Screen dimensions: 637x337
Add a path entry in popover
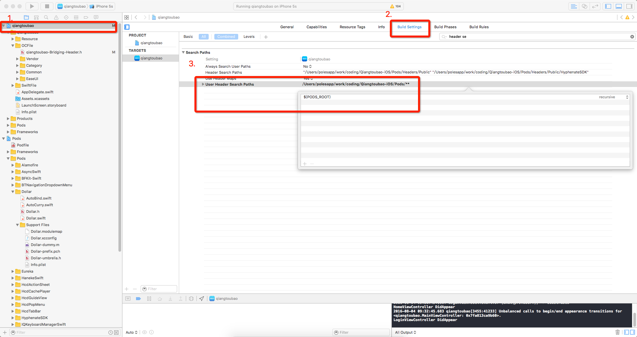coord(305,164)
